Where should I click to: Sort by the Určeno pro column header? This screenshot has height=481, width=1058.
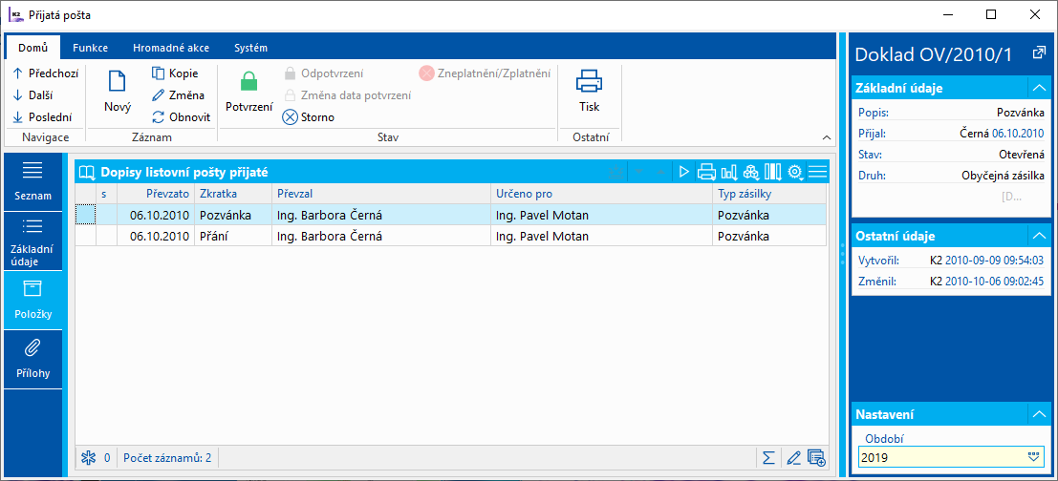click(x=601, y=194)
